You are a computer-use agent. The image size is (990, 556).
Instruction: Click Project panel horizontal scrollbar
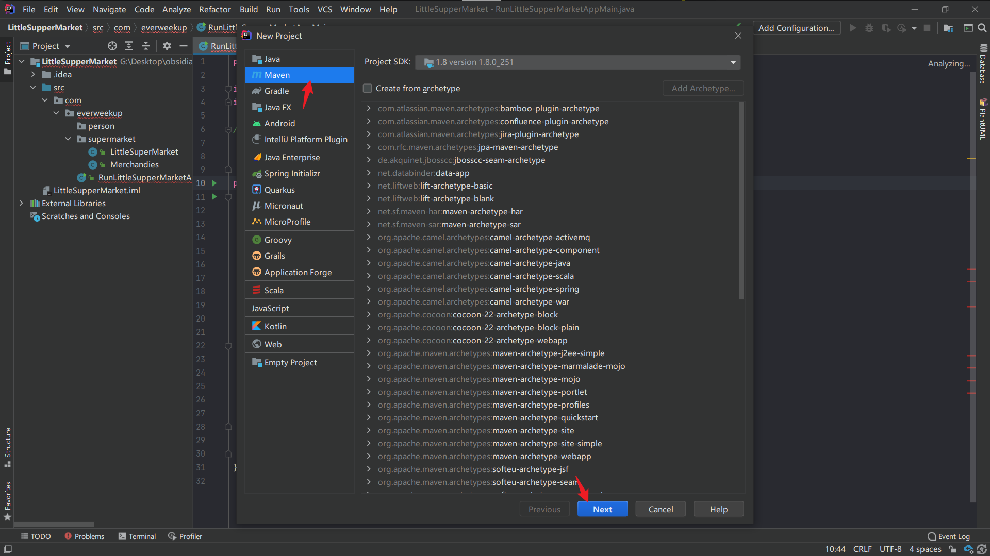point(54,525)
